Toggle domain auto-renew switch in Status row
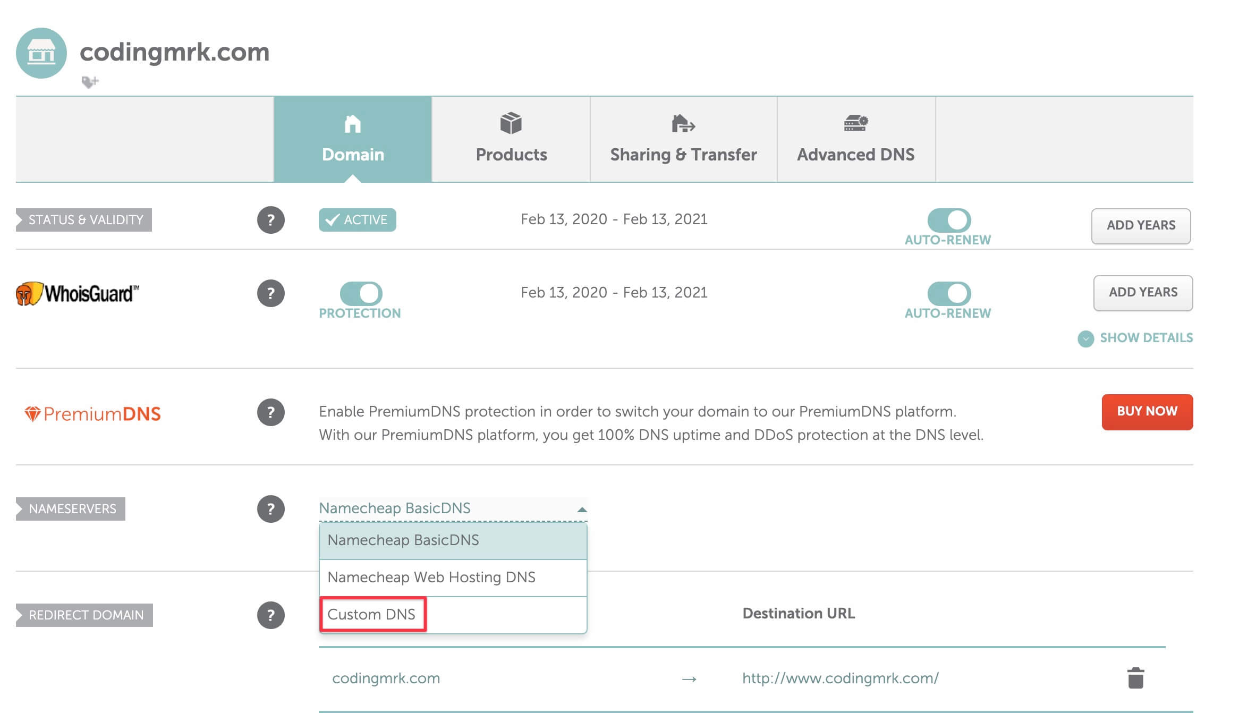This screenshot has height=713, width=1239. coord(949,219)
